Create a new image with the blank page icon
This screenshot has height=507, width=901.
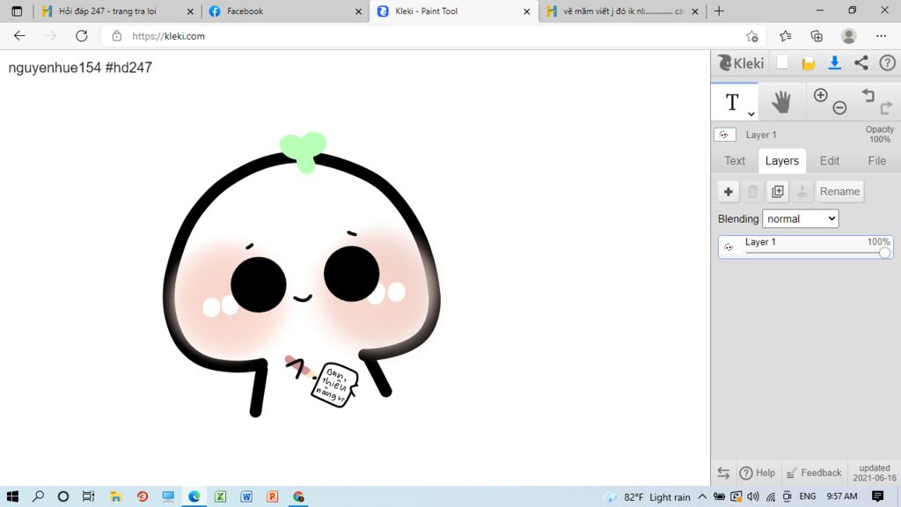[782, 62]
